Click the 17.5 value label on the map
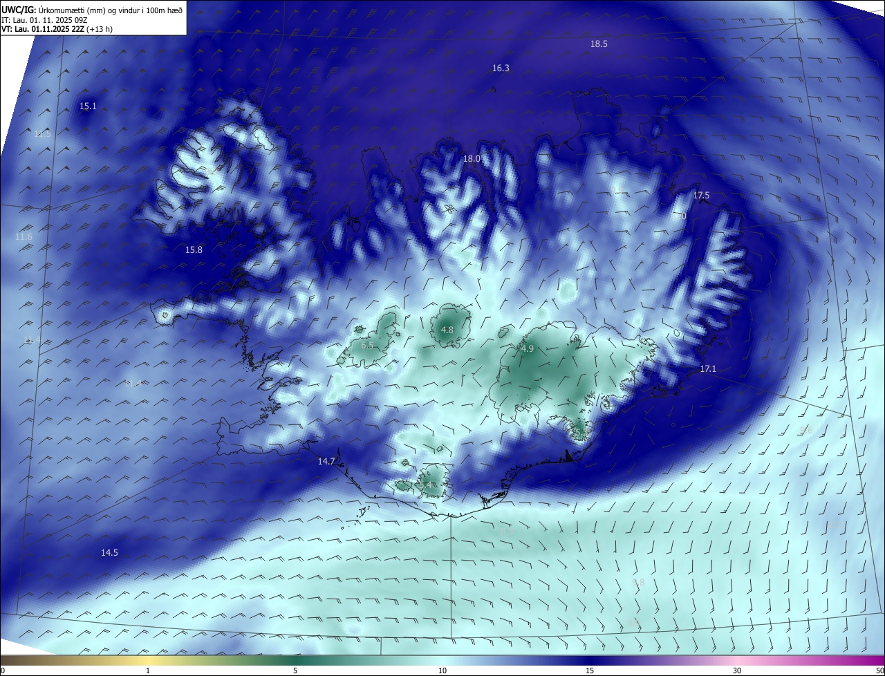885x676 pixels. click(x=701, y=196)
